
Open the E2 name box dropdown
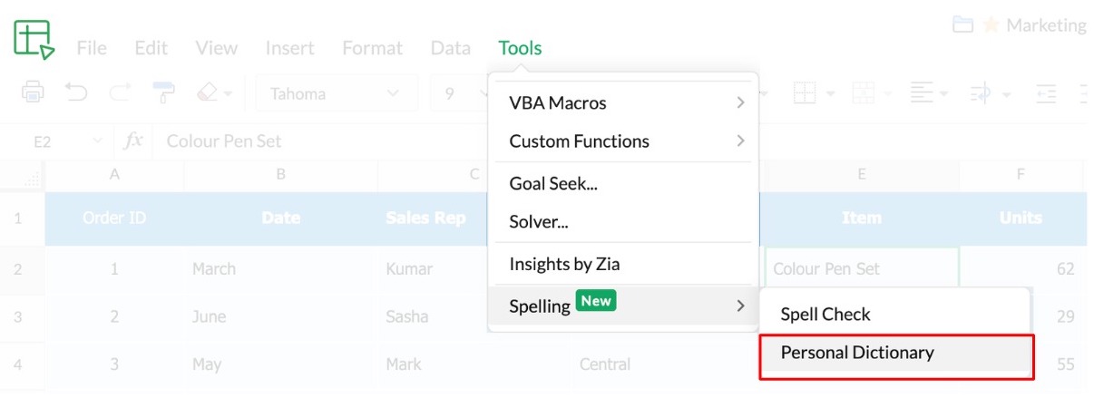[97, 141]
